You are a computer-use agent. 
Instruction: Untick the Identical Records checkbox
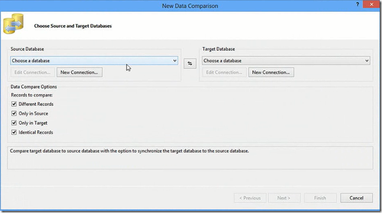(14, 133)
